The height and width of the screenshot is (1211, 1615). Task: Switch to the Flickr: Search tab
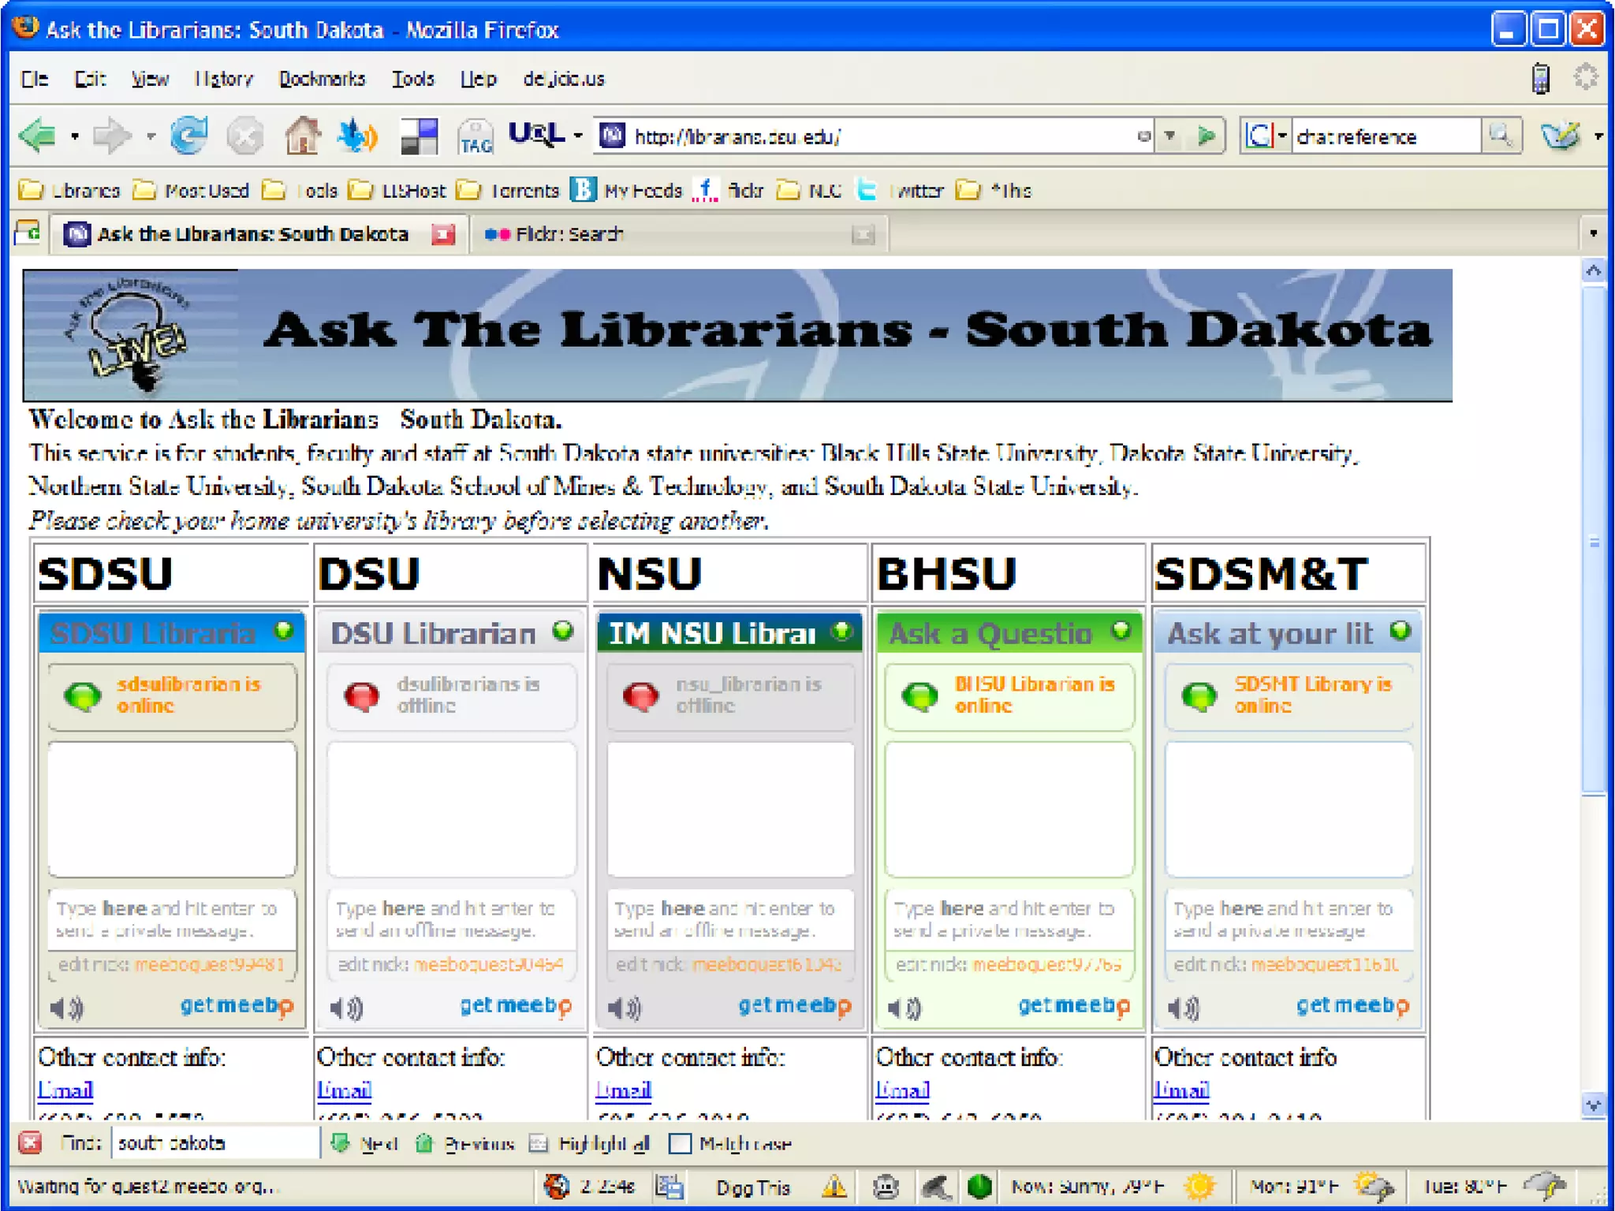tap(568, 234)
